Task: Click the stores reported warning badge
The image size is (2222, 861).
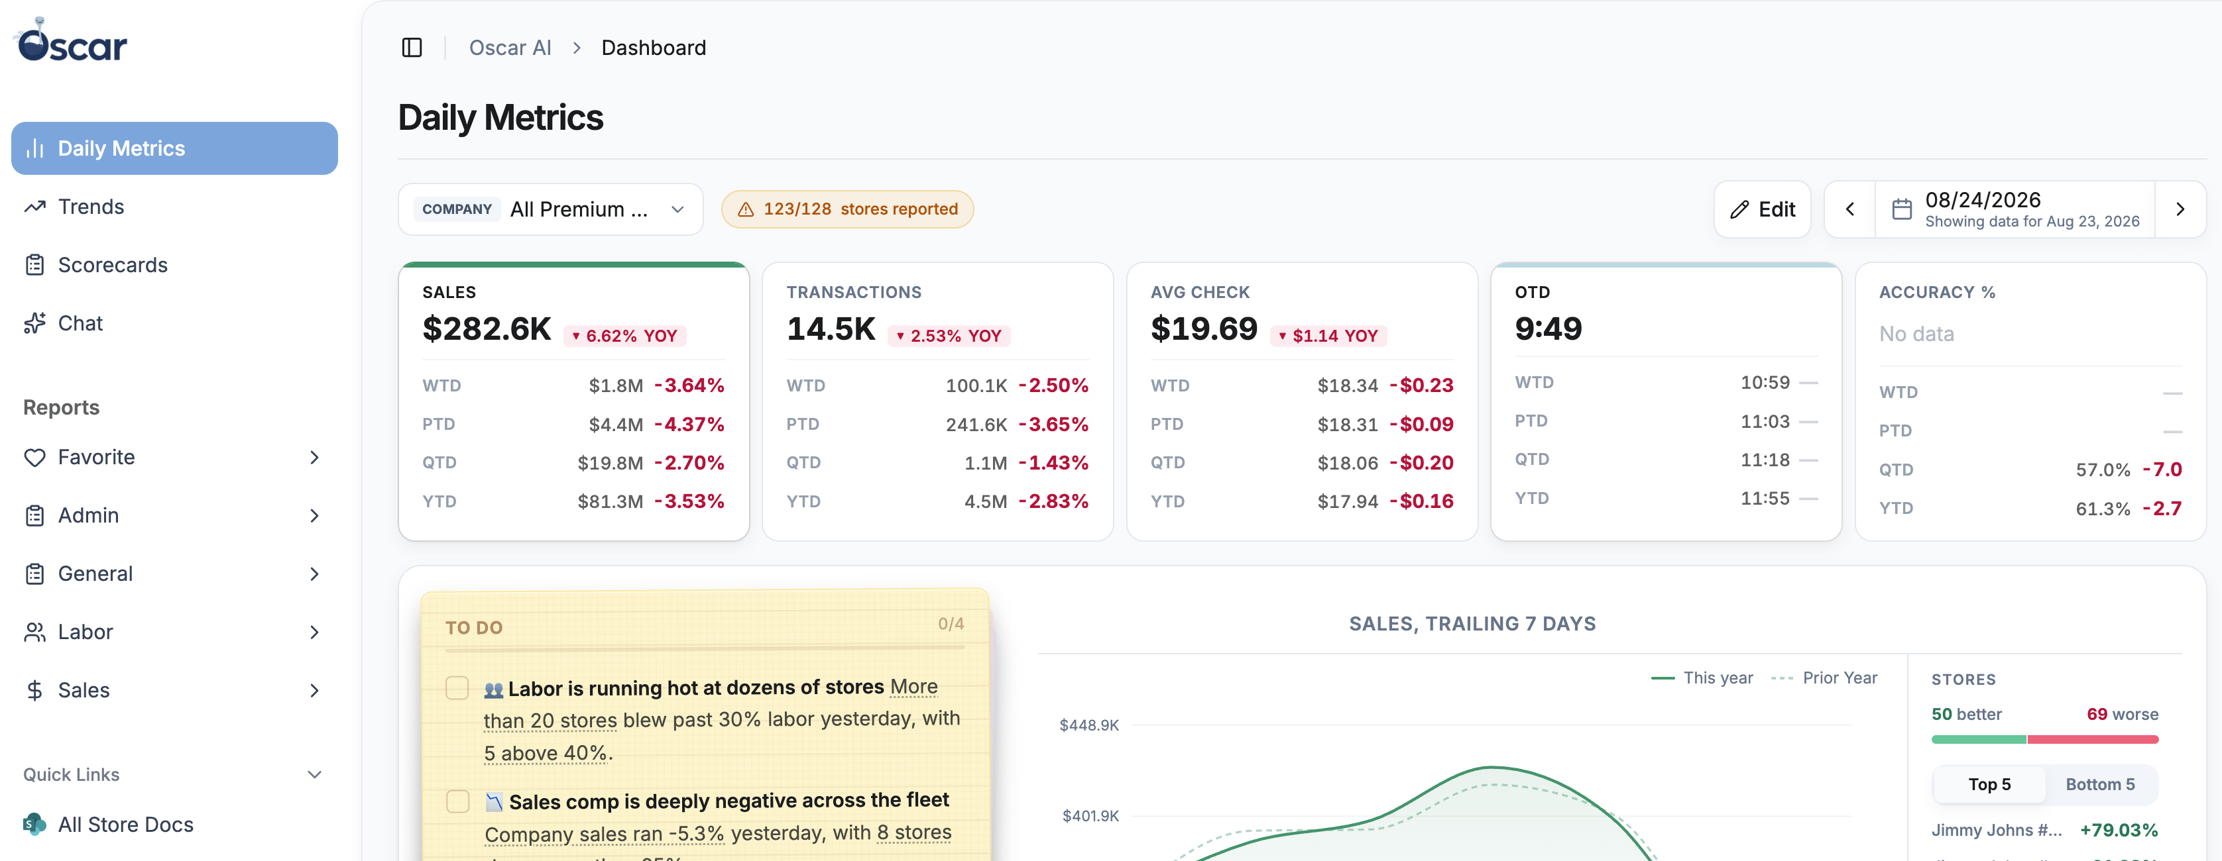Action: (x=847, y=209)
